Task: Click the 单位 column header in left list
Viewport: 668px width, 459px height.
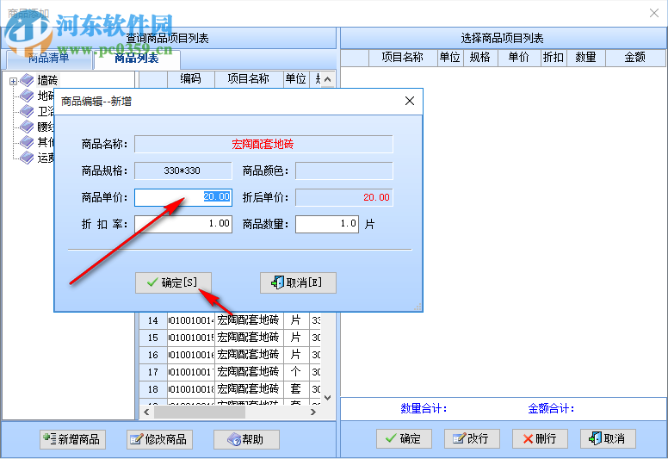Action: click(x=296, y=79)
